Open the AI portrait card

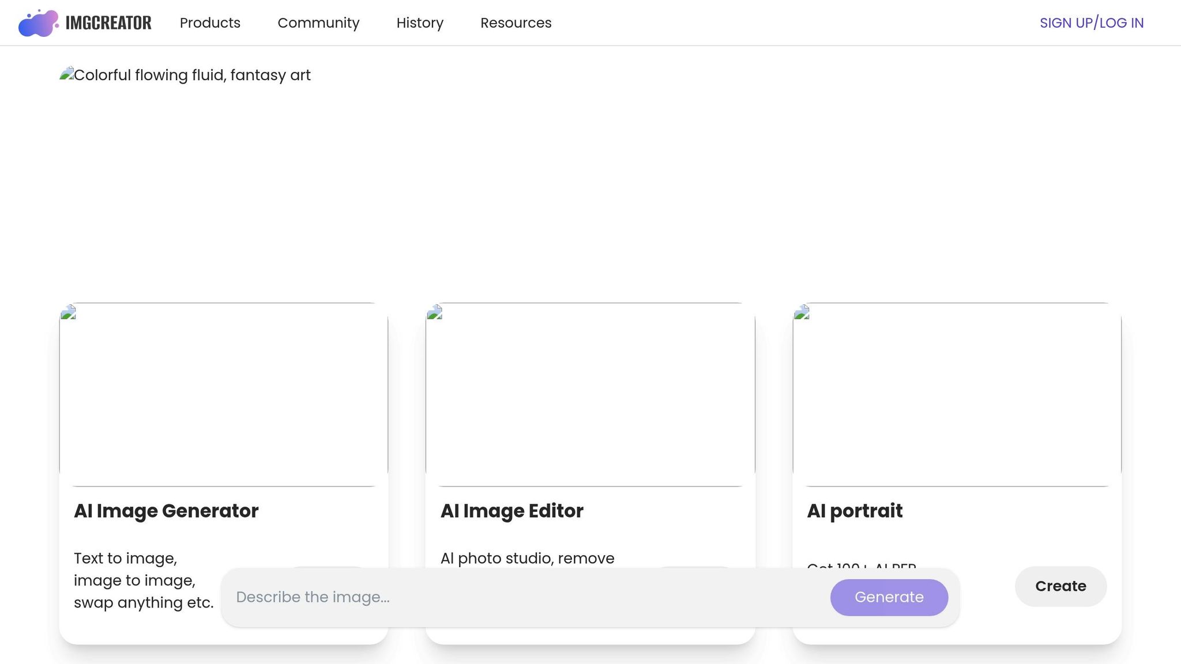click(x=956, y=403)
